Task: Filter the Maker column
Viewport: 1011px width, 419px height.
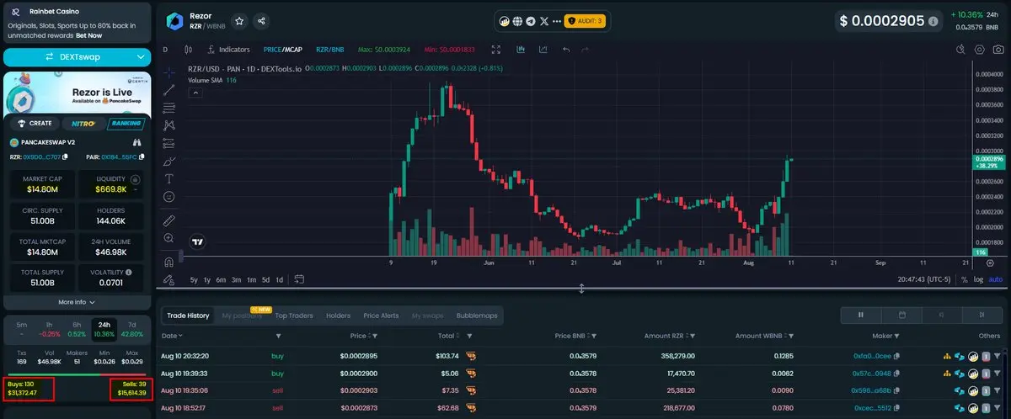Action: coord(897,337)
